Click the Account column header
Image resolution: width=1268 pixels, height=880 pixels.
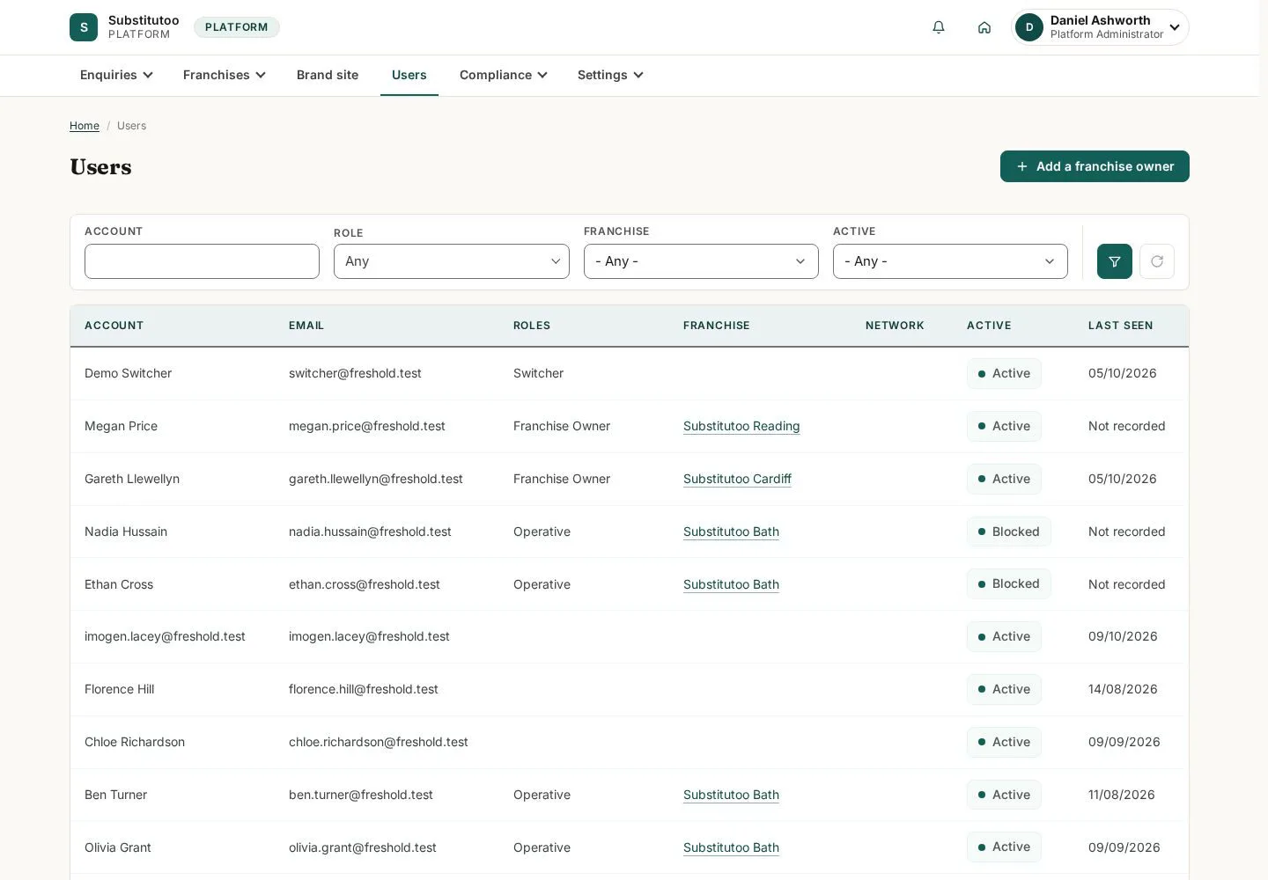click(114, 326)
